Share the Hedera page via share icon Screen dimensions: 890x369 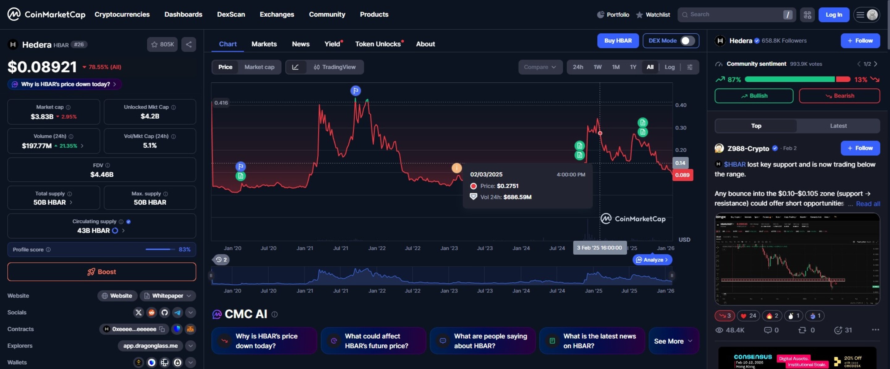pos(189,44)
